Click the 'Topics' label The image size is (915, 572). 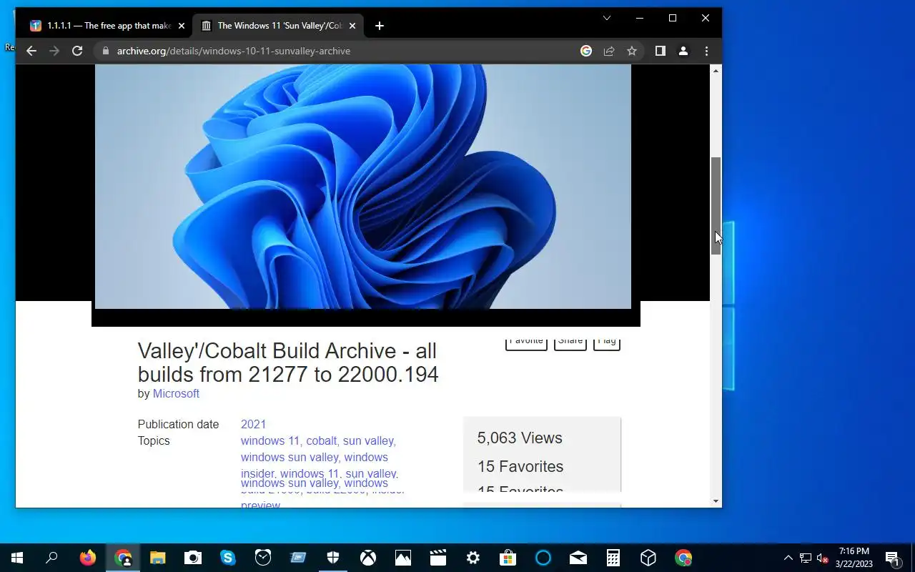[154, 440]
